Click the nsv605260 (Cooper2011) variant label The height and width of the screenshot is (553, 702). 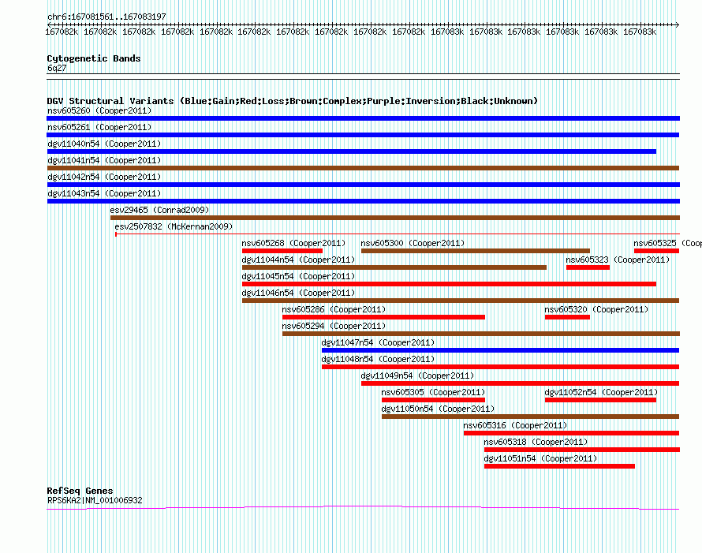point(99,110)
